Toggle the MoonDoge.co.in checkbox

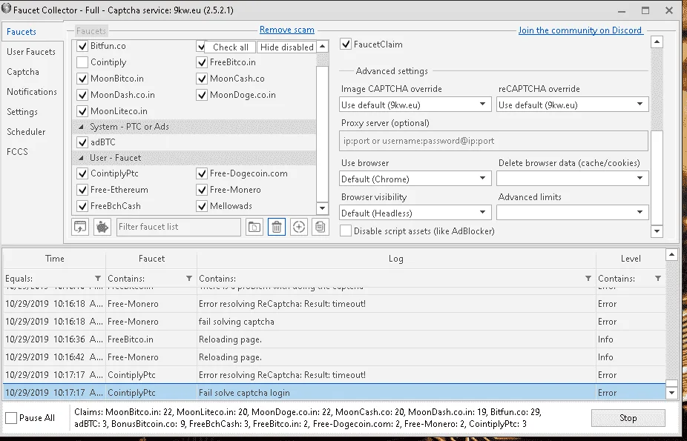pyautogui.click(x=202, y=95)
